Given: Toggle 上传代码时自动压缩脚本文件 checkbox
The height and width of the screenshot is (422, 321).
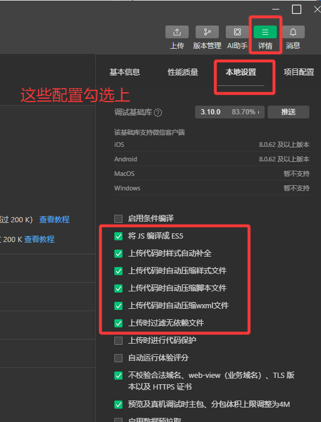Looking at the screenshot, I should pyautogui.click(x=118, y=288).
